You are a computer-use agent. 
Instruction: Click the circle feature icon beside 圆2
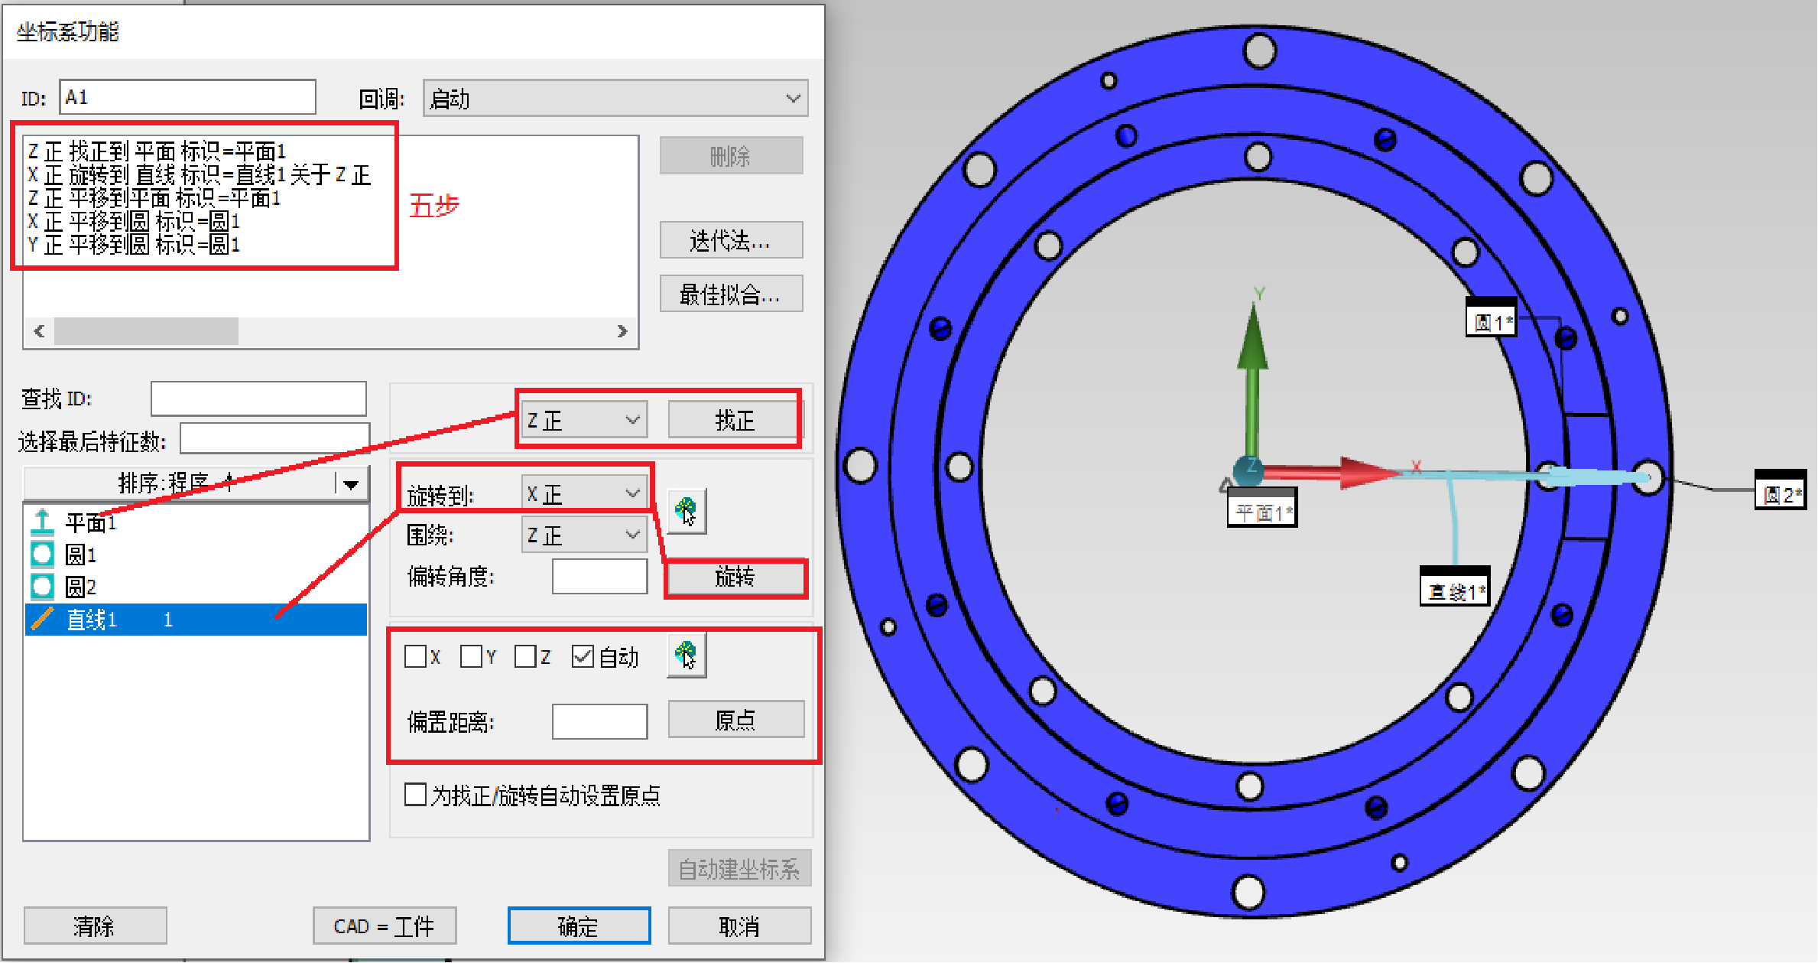coord(44,587)
